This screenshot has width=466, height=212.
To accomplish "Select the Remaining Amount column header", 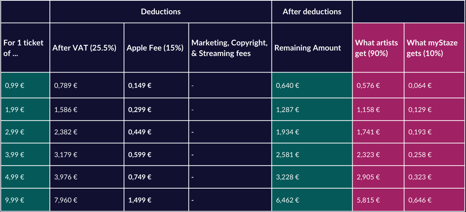I will (x=312, y=48).
